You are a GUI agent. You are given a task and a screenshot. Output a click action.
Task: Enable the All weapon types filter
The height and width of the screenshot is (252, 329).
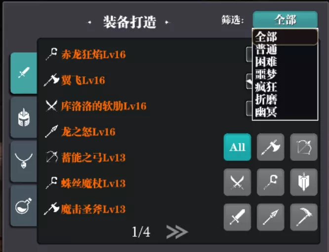(x=237, y=147)
